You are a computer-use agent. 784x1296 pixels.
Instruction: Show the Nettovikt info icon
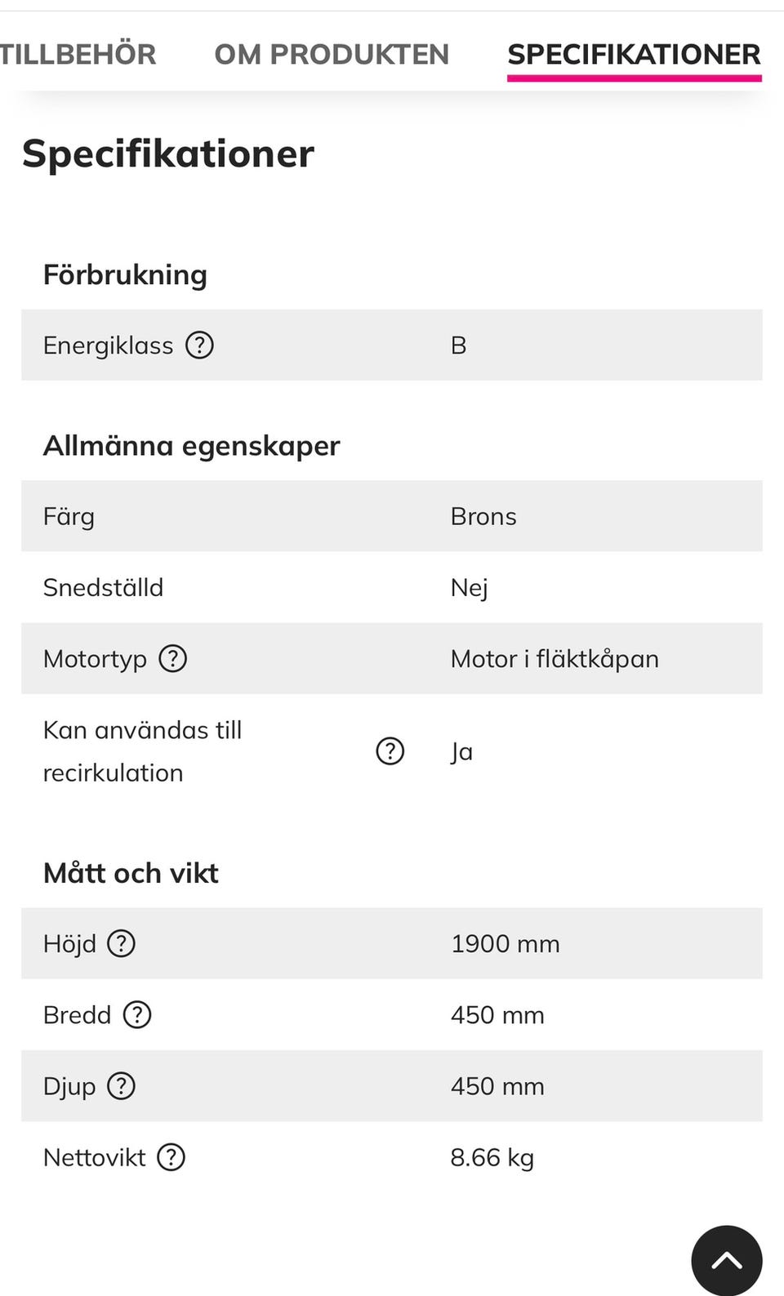(171, 1157)
